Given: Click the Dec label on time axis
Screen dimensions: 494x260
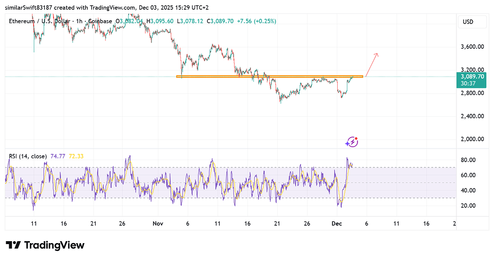Looking at the screenshot, I should pos(338,224).
